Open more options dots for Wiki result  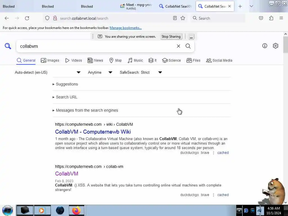coord(213,153)
